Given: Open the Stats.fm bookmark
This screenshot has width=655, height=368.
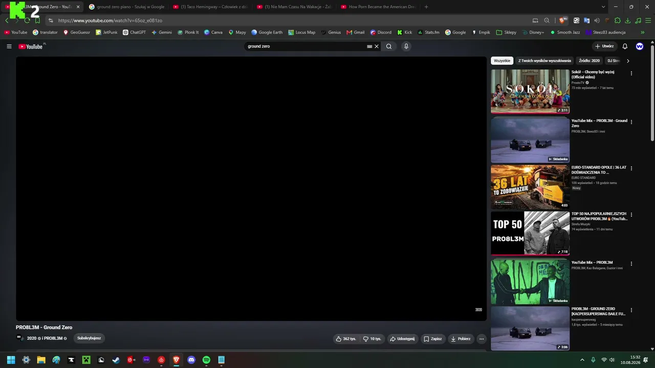Looking at the screenshot, I should 428,32.
